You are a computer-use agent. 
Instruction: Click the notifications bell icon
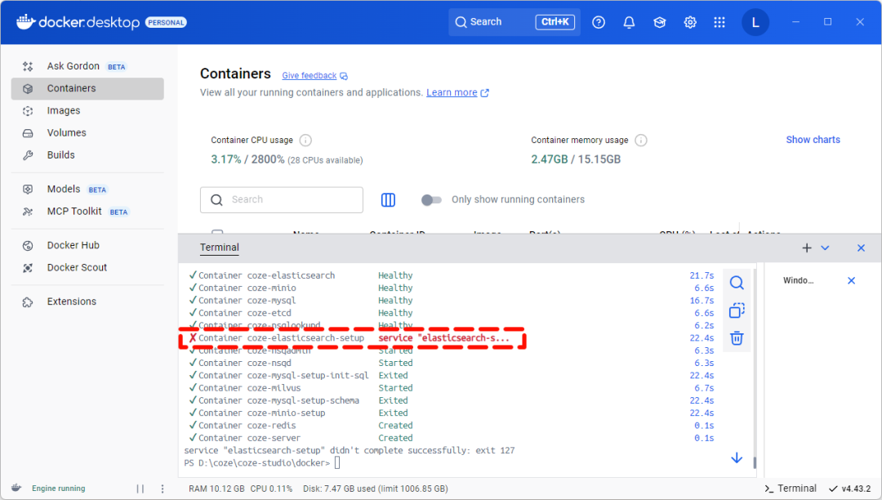(629, 23)
